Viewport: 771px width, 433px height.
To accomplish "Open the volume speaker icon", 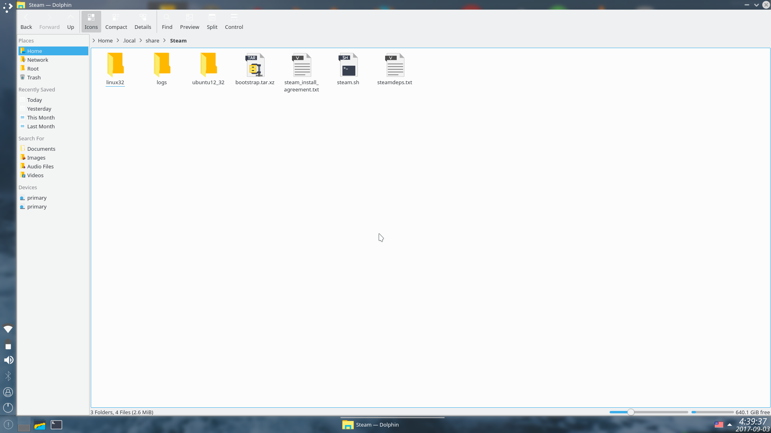I will [x=8, y=360].
